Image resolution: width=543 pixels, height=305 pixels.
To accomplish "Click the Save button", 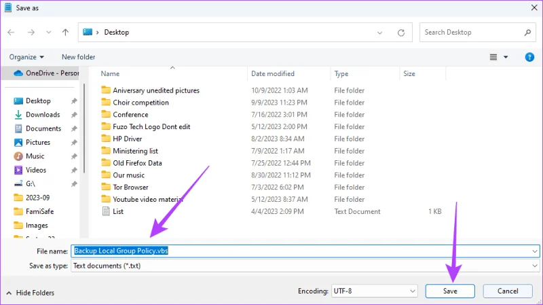I will point(450,291).
